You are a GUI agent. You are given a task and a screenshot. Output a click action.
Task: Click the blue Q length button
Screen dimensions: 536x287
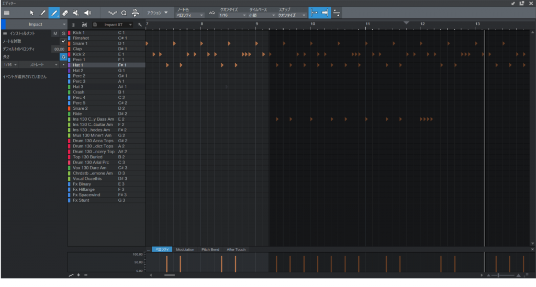(x=63, y=56)
